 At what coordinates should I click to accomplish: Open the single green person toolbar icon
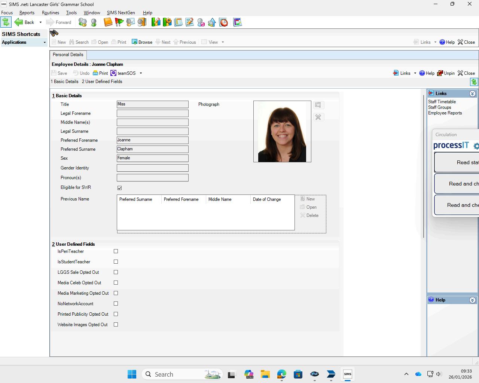click(94, 22)
